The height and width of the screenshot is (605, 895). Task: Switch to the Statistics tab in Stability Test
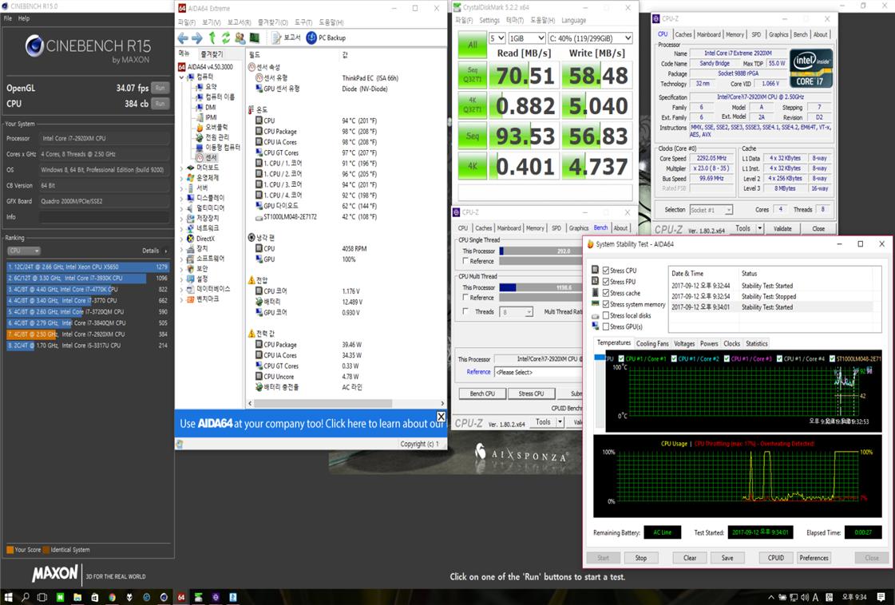tap(756, 343)
